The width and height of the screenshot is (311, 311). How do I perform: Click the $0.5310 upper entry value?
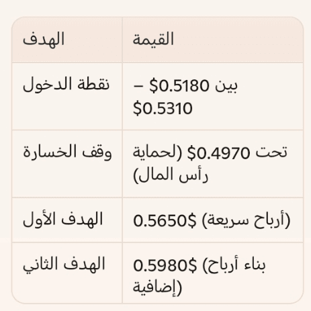click(163, 108)
